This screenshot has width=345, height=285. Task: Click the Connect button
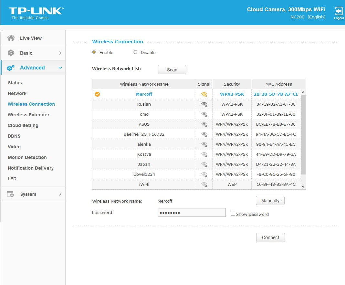[x=270, y=238]
